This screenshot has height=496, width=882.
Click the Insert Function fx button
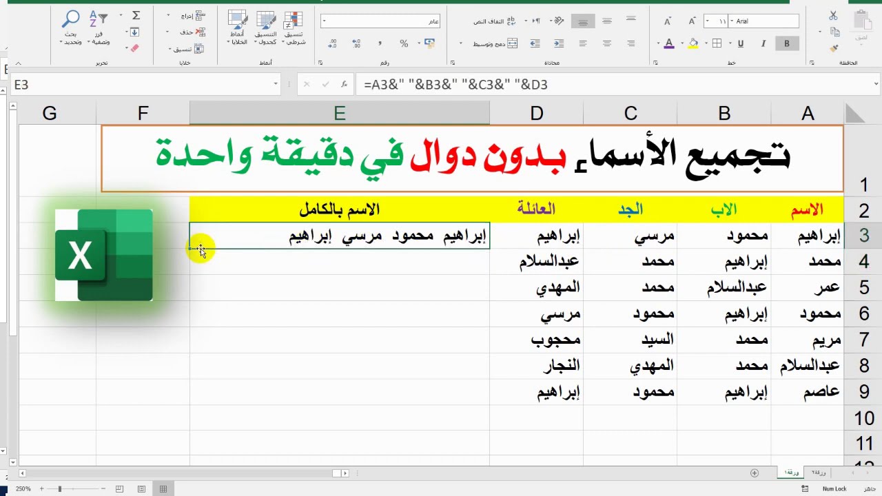tap(344, 85)
